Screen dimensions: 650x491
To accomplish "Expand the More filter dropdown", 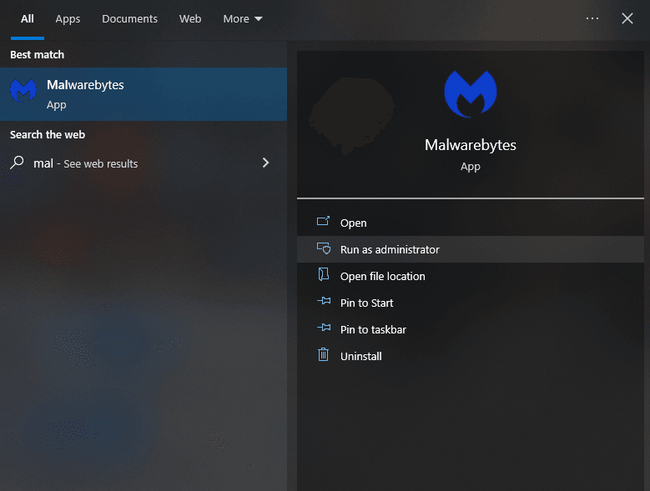I will click(242, 18).
